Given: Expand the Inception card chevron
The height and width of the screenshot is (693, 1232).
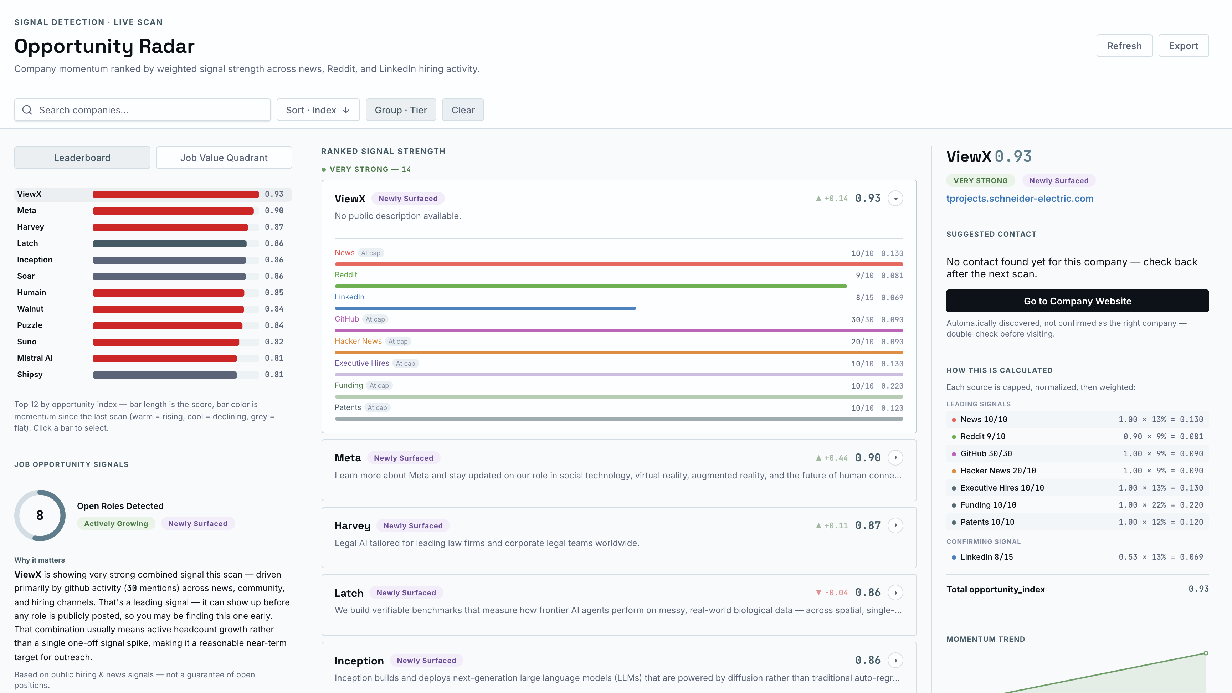Looking at the screenshot, I should point(895,661).
